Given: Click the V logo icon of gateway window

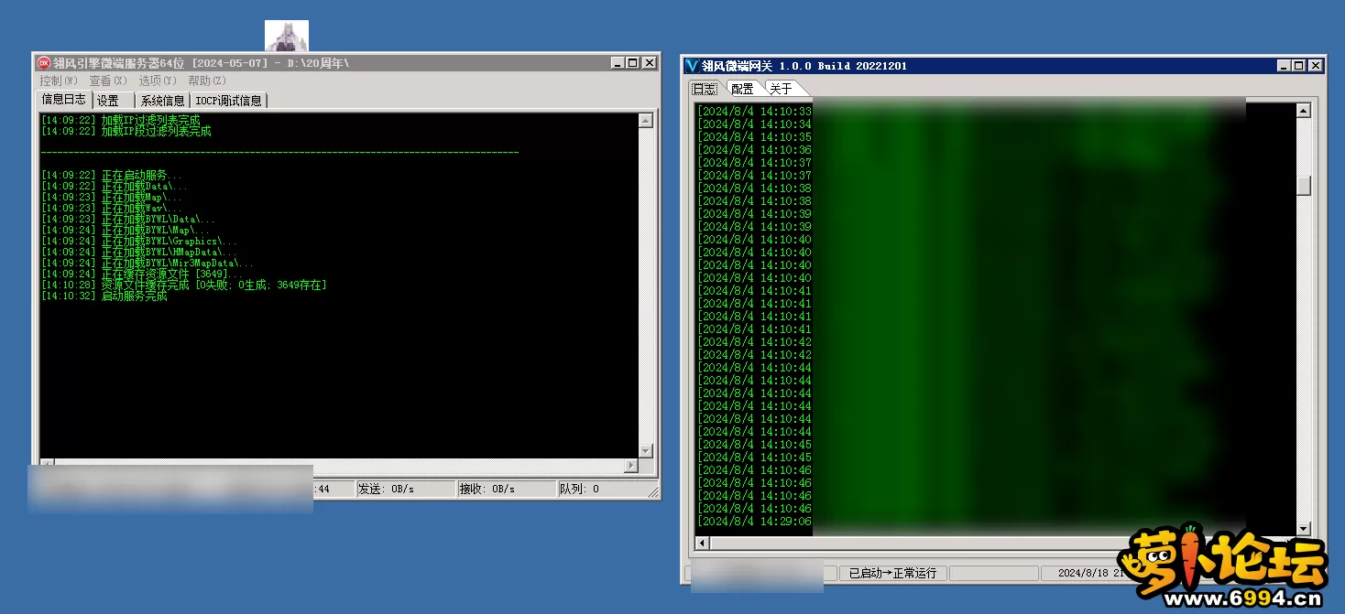Looking at the screenshot, I should point(692,66).
